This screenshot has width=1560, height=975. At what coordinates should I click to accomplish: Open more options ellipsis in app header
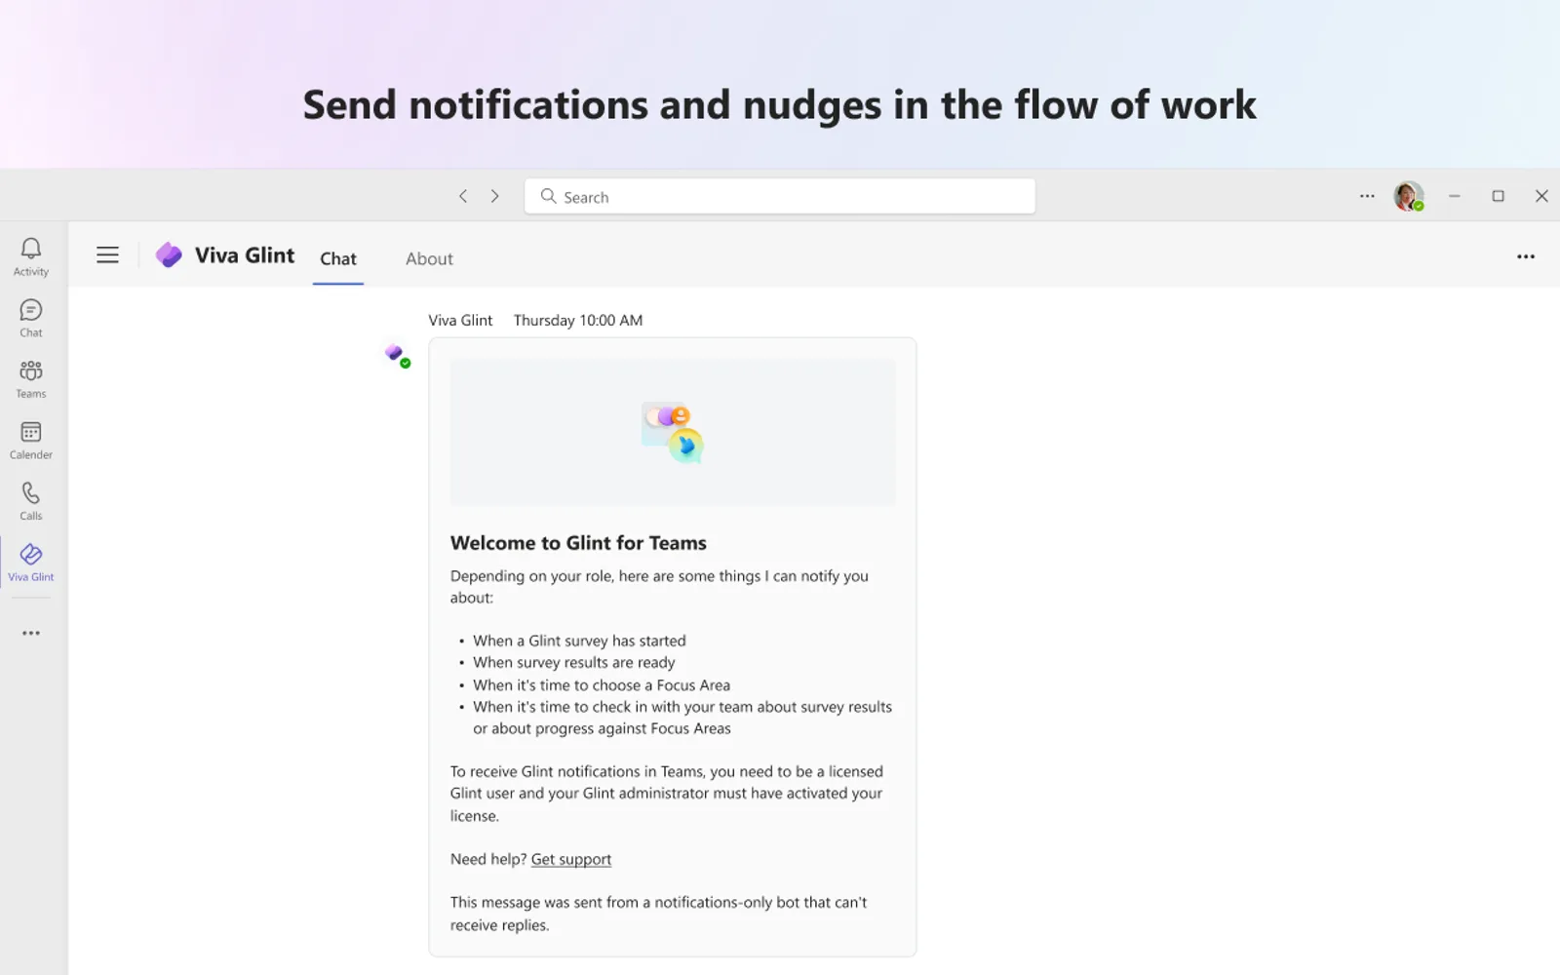(x=1526, y=256)
